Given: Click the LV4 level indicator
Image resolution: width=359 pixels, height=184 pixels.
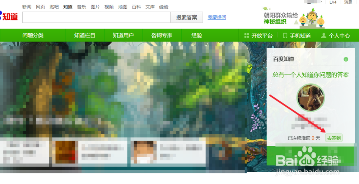Looking at the screenshot, I should tap(333, 2).
